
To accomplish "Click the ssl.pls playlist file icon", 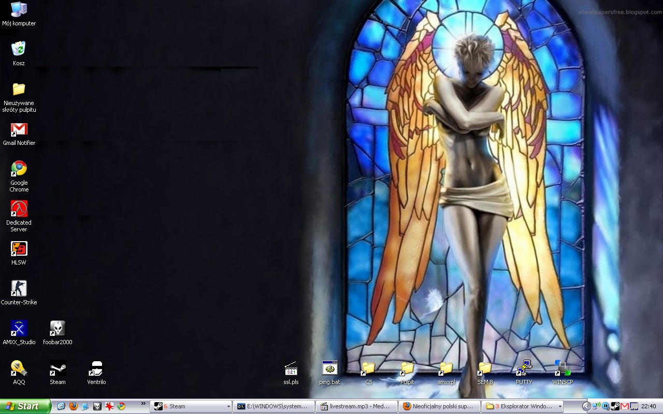I will 291,368.
